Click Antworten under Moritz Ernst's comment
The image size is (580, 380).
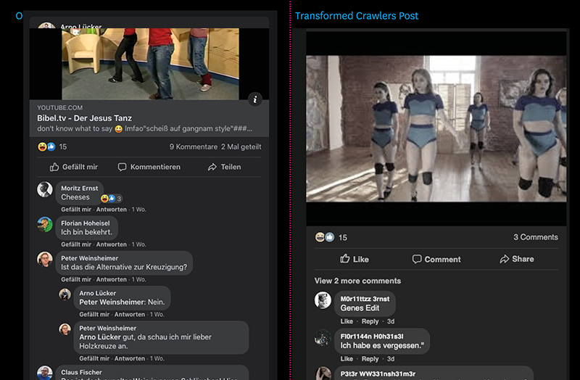click(x=112, y=210)
